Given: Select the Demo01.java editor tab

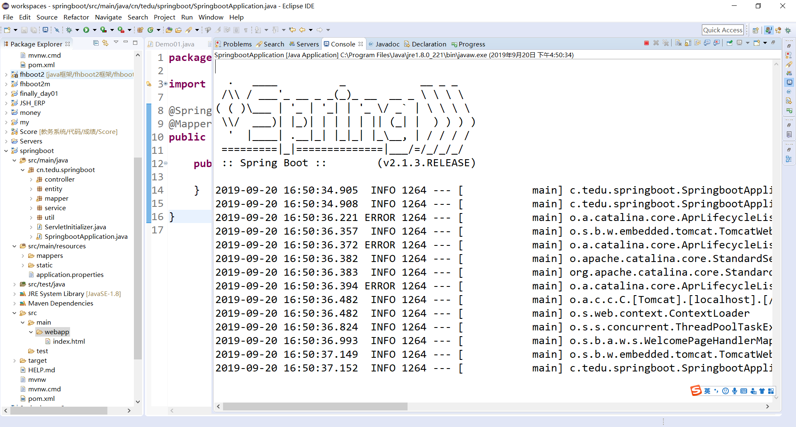Looking at the screenshot, I should tap(171, 44).
